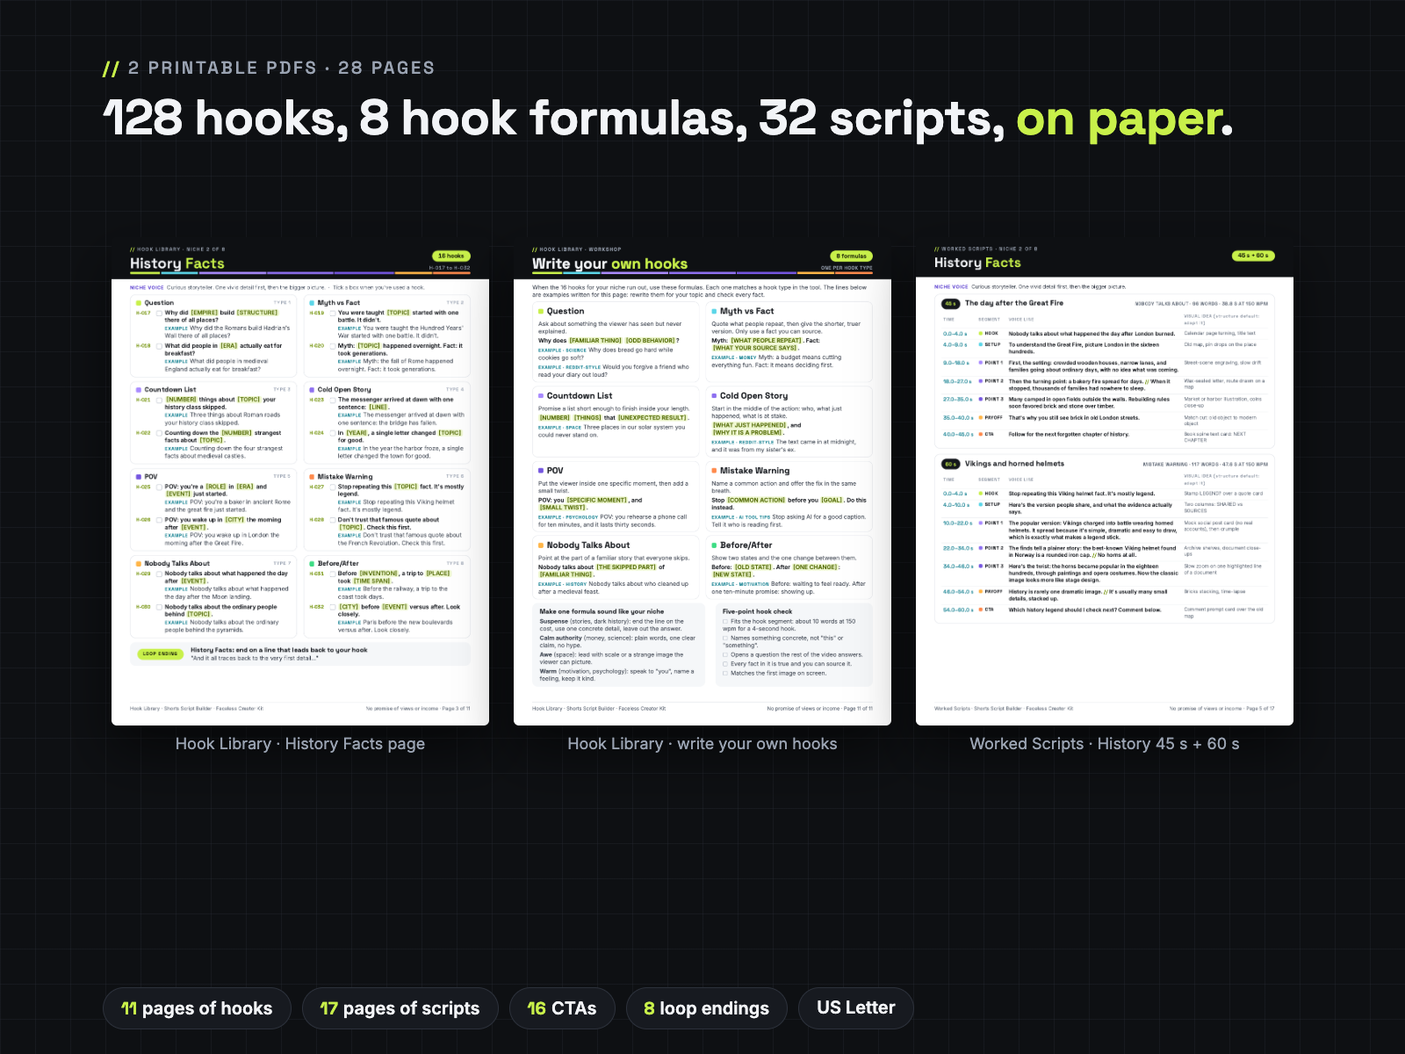Image resolution: width=1405 pixels, height=1054 pixels.
Task: Click "Cold Open Story" heading on History Facts hook page
Action: [344, 389]
